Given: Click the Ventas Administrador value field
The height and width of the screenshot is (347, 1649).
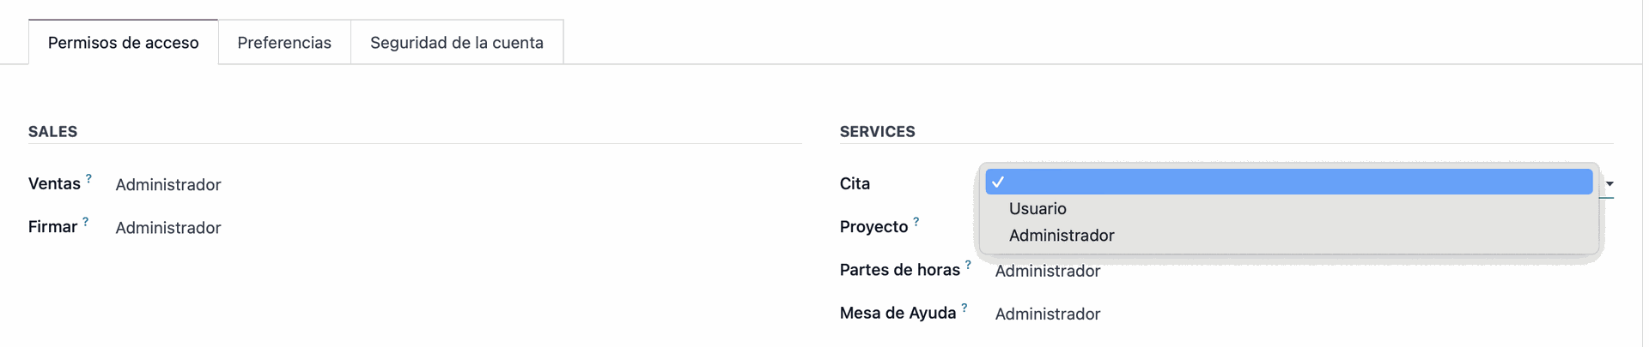Looking at the screenshot, I should (x=168, y=184).
